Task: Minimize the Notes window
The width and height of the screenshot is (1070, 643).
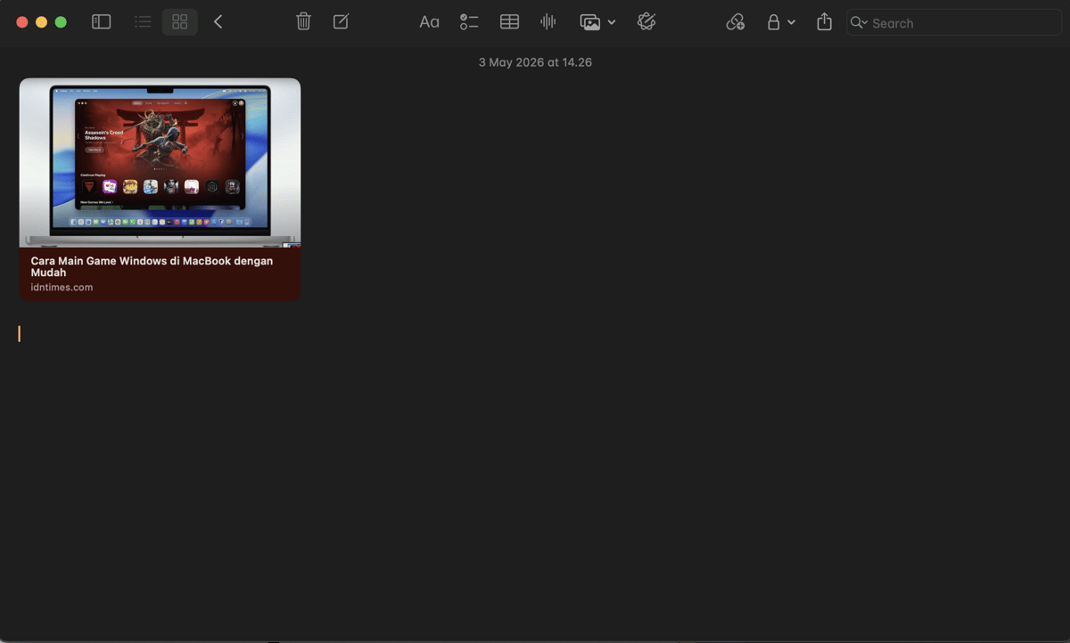Action: [x=41, y=22]
